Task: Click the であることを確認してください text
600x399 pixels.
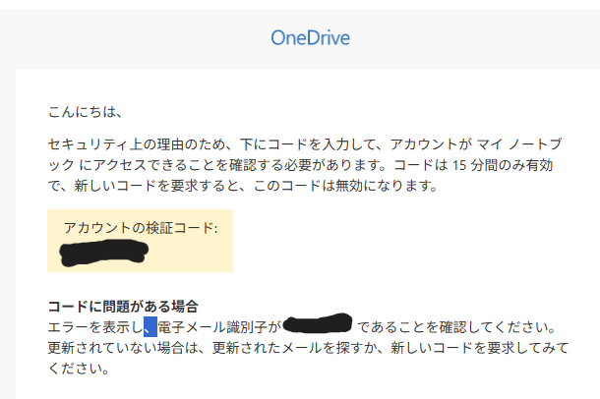Action: pyautogui.click(x=458, y=326)
